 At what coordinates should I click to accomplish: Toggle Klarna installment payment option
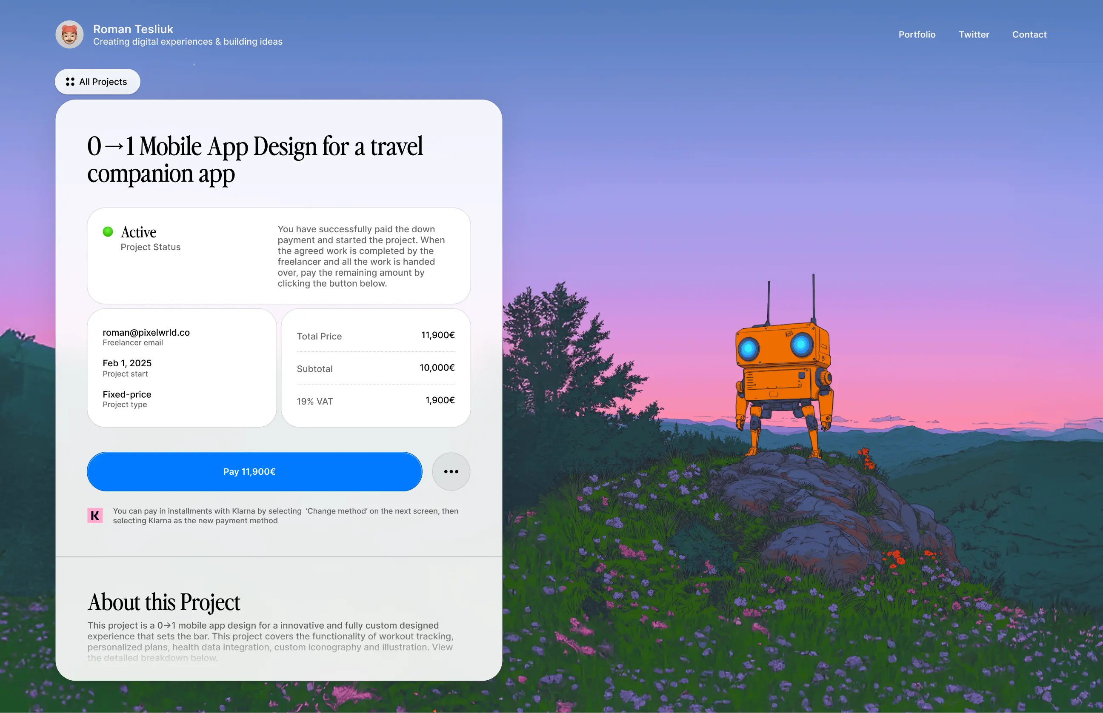[95, 515]
